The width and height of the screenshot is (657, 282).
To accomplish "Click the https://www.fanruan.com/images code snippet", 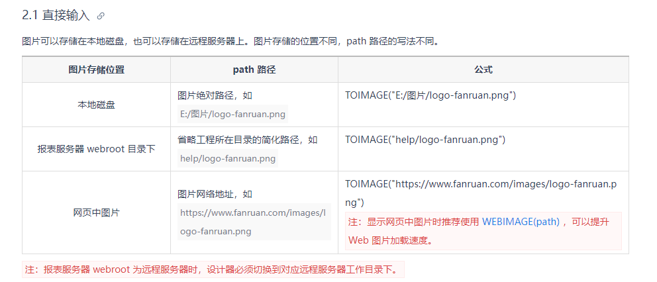I will [254, 222].
